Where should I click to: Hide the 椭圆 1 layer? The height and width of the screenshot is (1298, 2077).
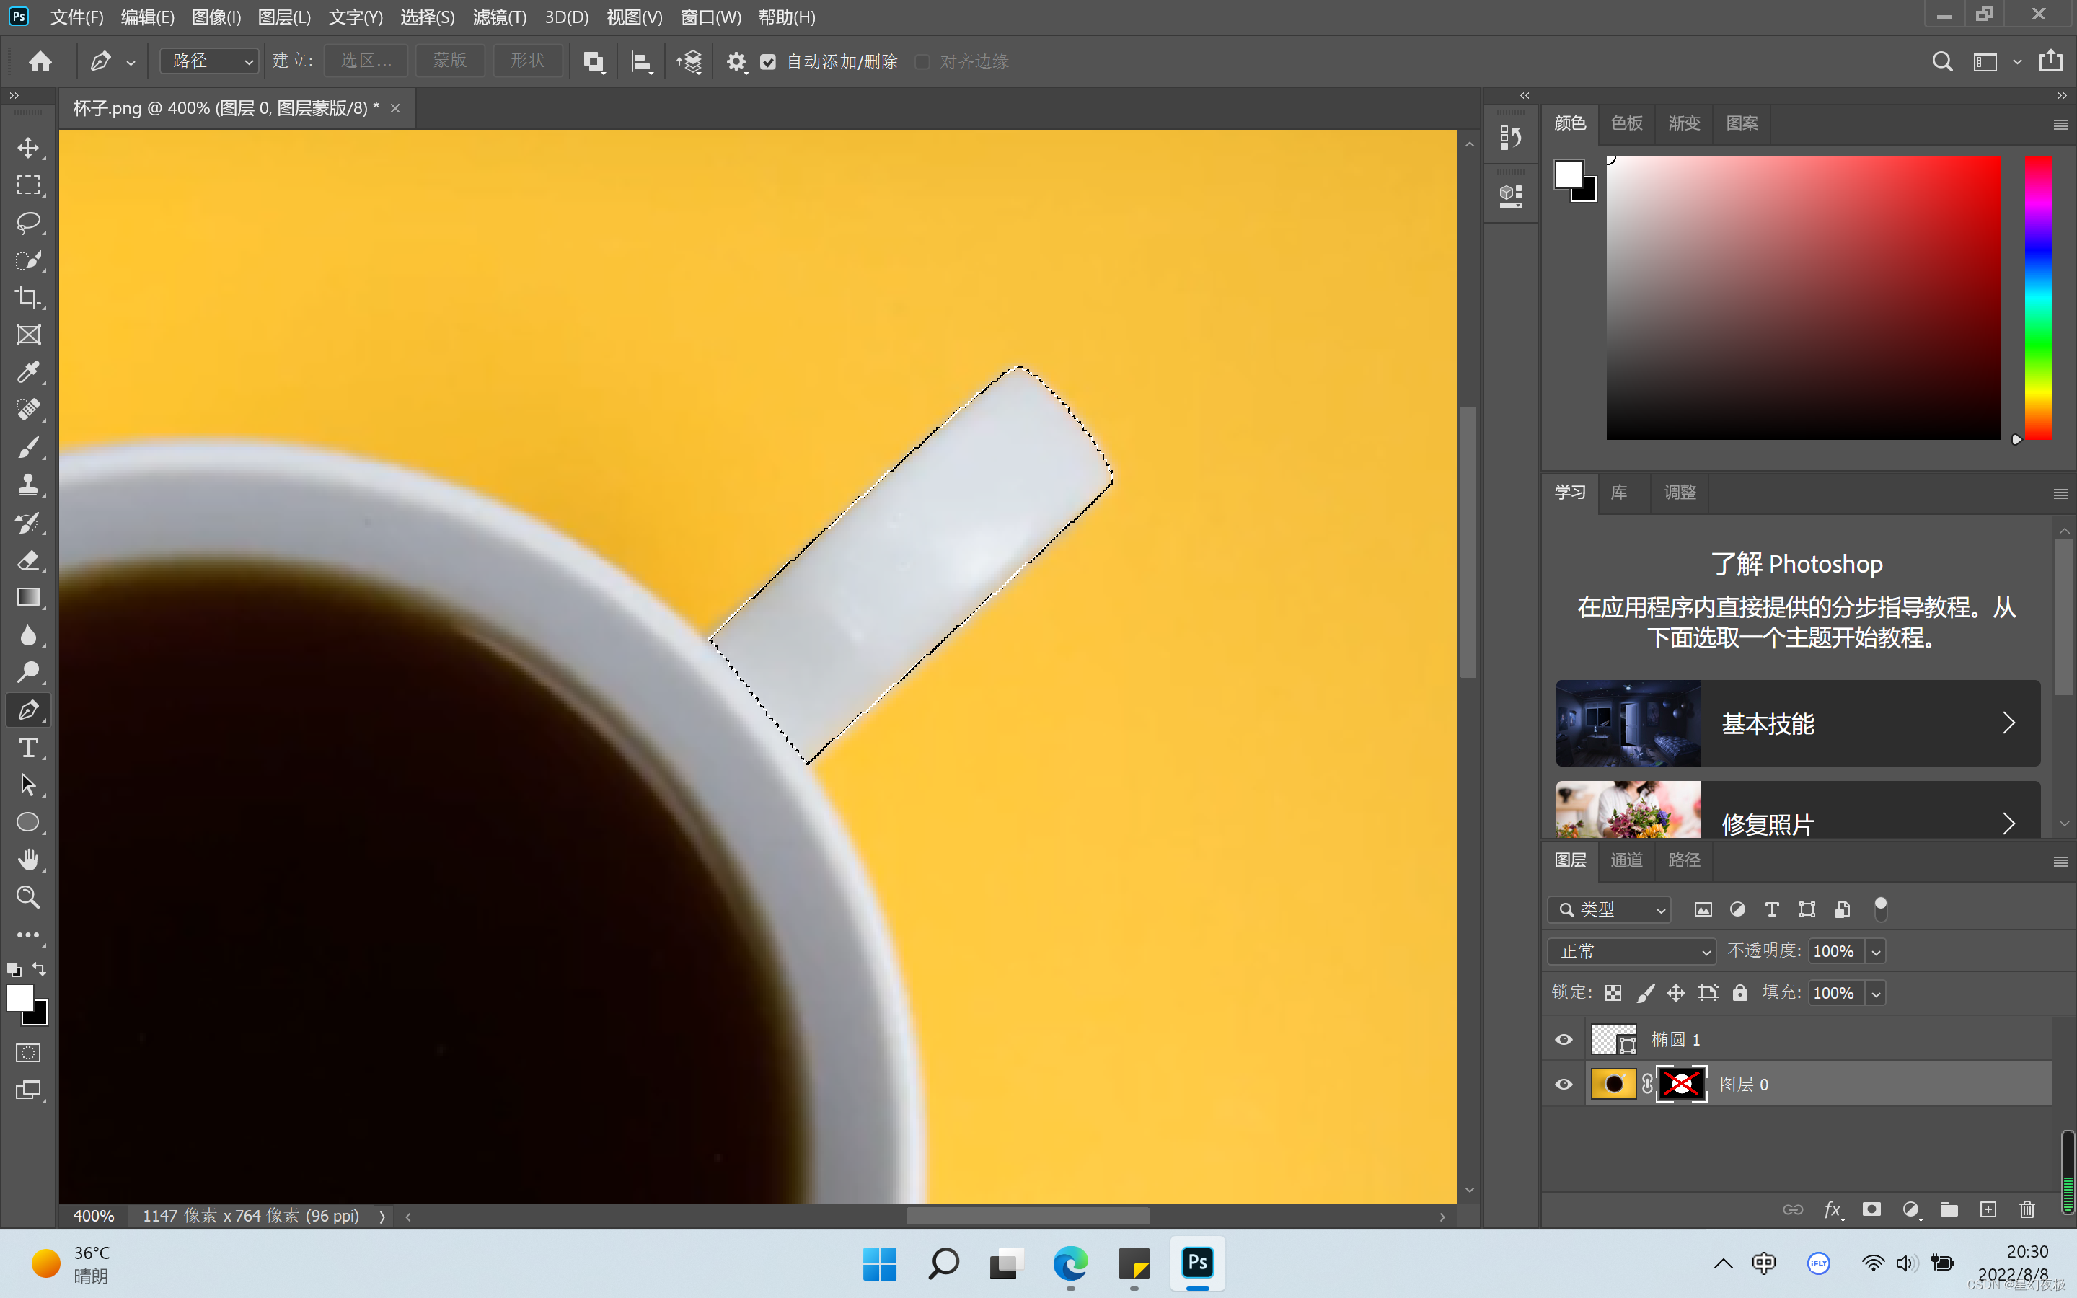tap(1564, 1040)
